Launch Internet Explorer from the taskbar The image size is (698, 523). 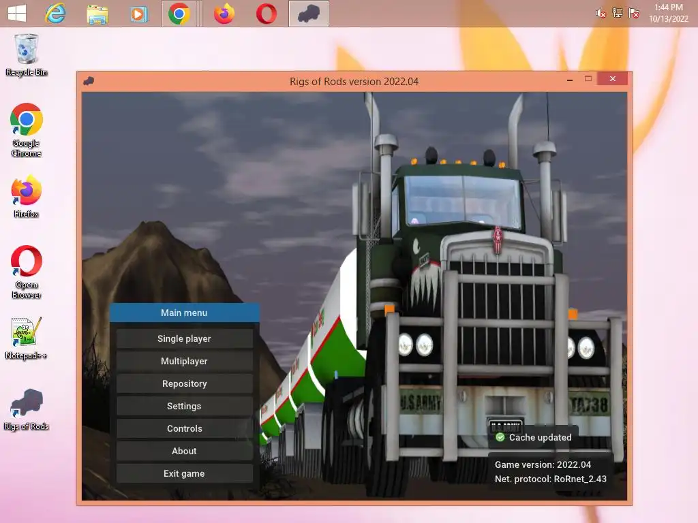55,14
